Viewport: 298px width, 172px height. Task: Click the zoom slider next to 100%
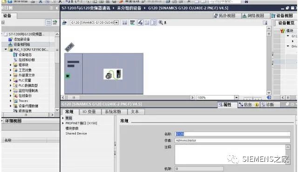pyautogui.click(x=252, y=98)
